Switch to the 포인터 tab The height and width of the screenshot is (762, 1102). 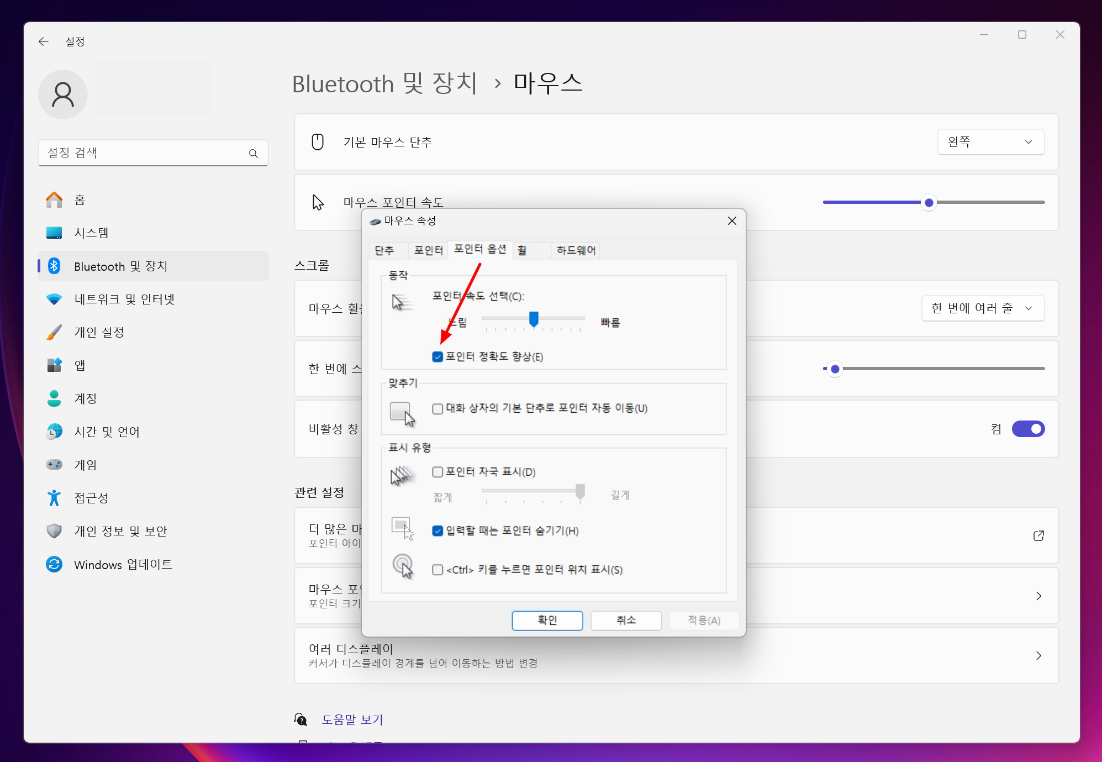click(x=428, y=250)
